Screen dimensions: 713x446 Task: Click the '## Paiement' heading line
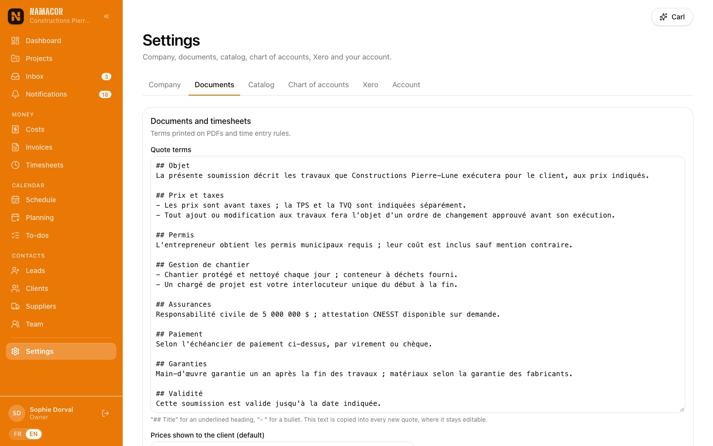(x=179, y=334)
